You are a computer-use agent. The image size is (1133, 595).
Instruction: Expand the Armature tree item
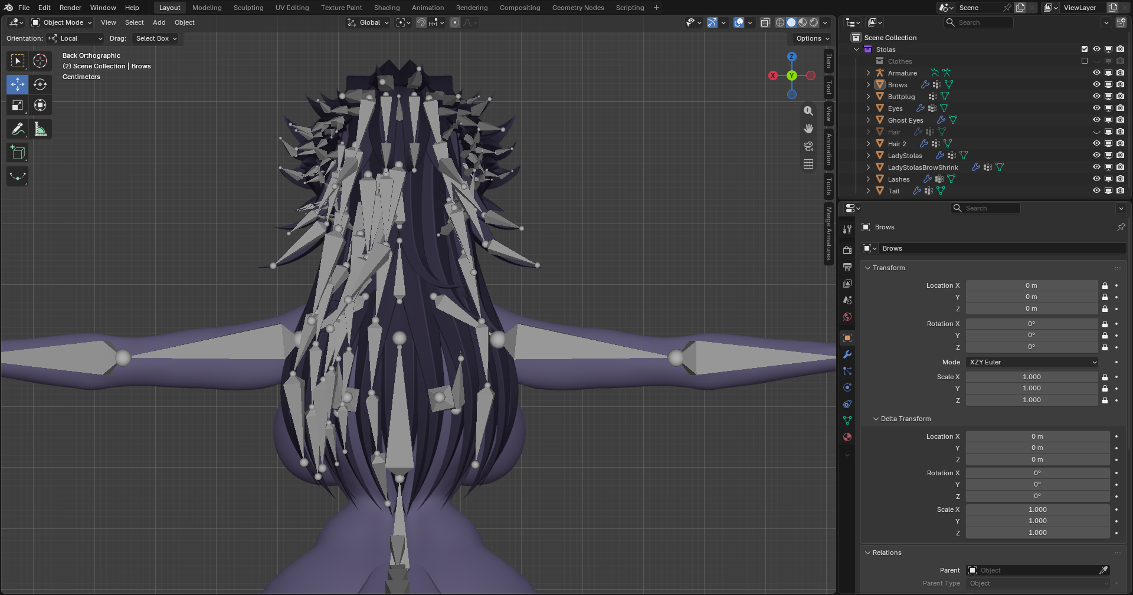(868, 73)
